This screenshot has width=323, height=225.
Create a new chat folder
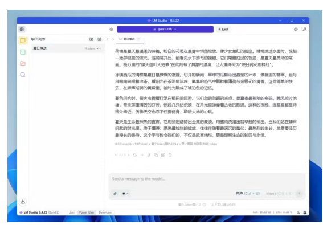(x=91, y=39)
